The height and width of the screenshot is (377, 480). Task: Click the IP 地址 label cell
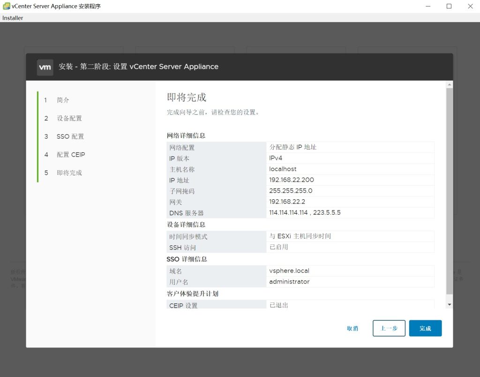click(217, 180)
